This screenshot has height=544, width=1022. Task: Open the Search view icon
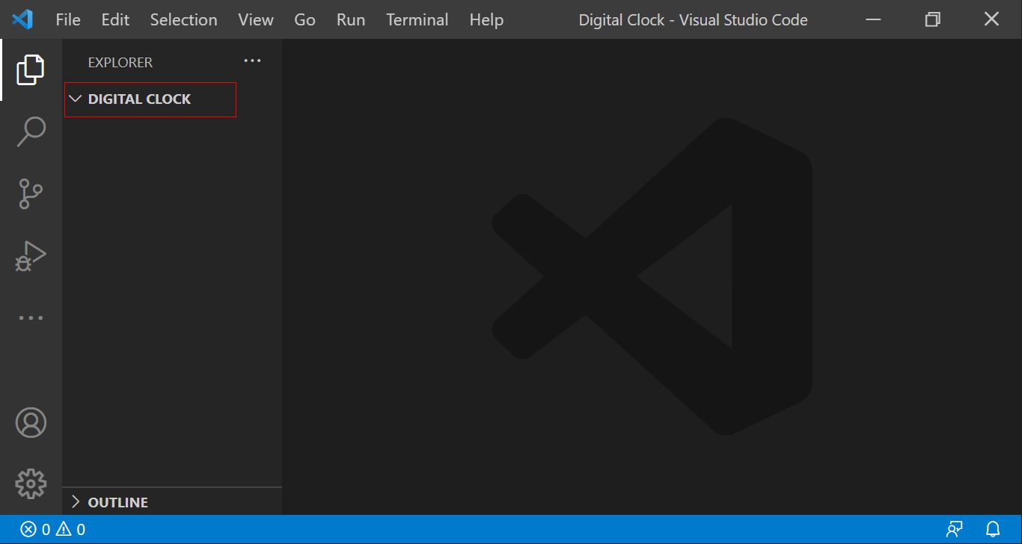click(x=31, y=132)
